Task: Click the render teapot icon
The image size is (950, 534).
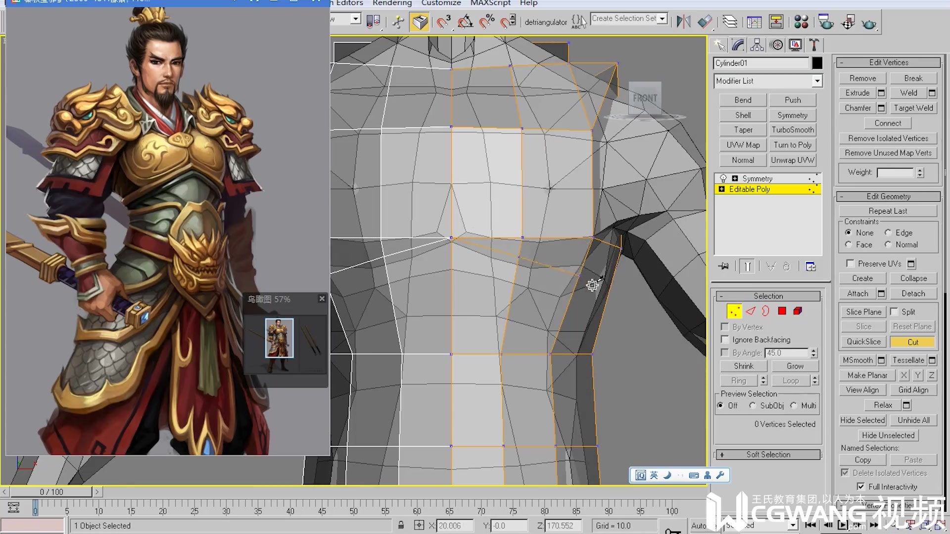Action: pyautogui.click(x=869, y=23)
